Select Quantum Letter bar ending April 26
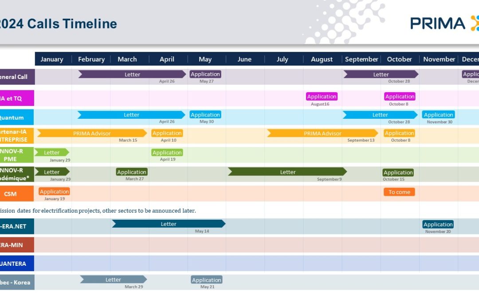Screen dimensions: 479x299 131,115
